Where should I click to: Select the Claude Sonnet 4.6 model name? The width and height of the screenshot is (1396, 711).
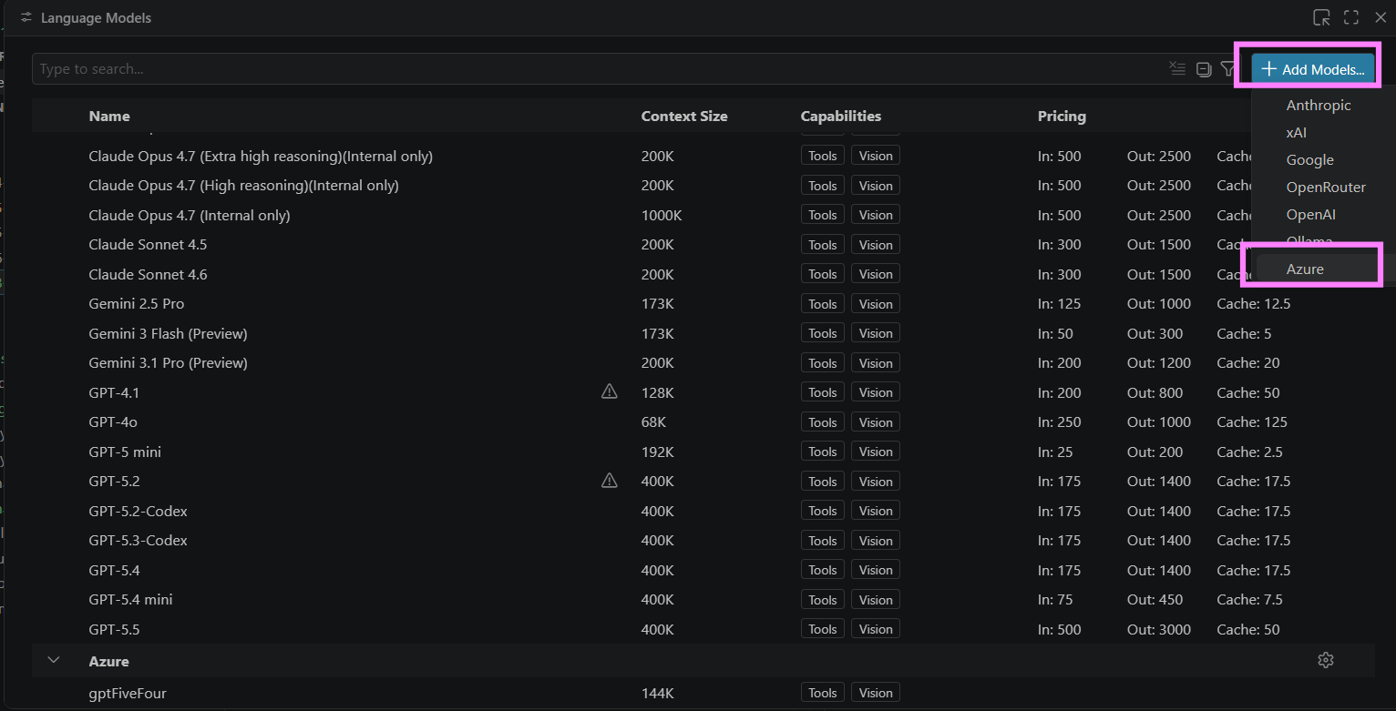(148, 274)
